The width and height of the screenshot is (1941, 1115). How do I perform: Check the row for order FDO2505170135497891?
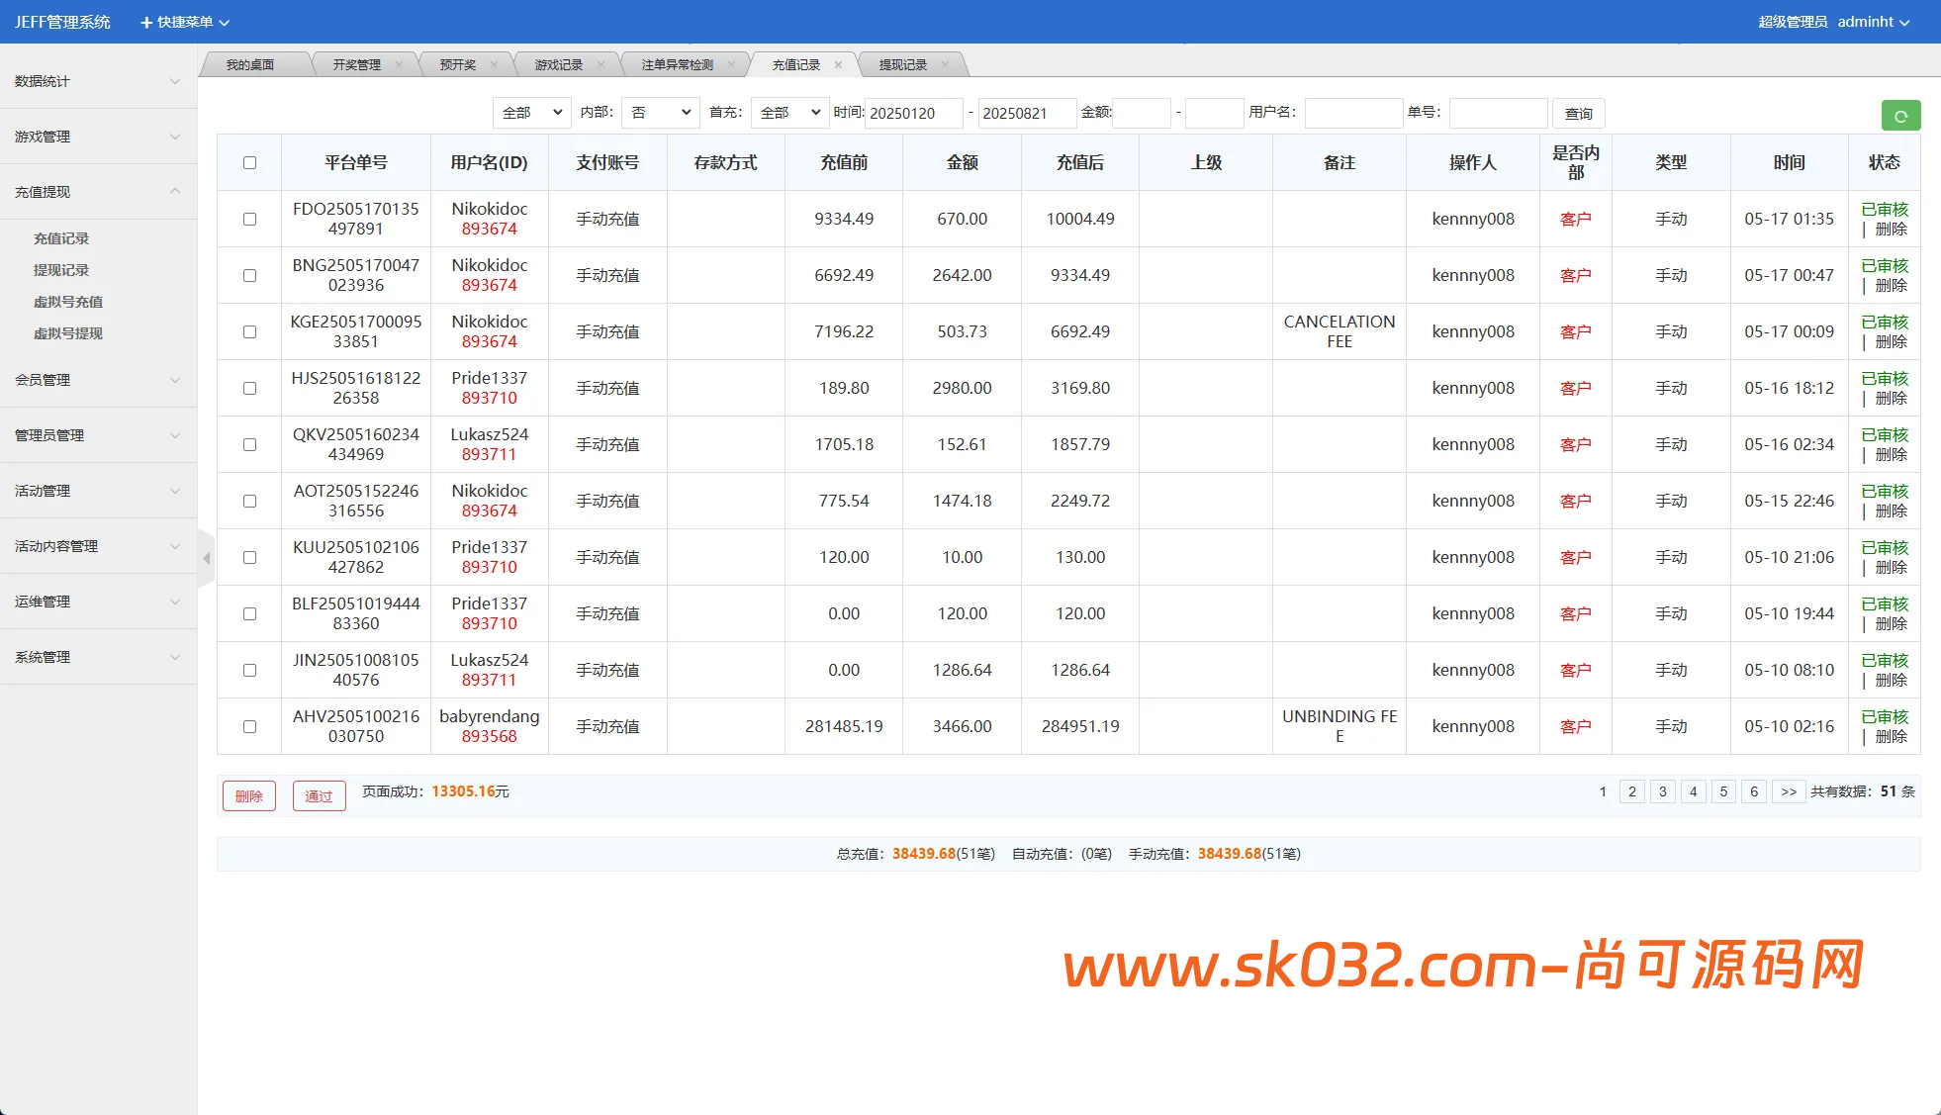pos(249,219)
